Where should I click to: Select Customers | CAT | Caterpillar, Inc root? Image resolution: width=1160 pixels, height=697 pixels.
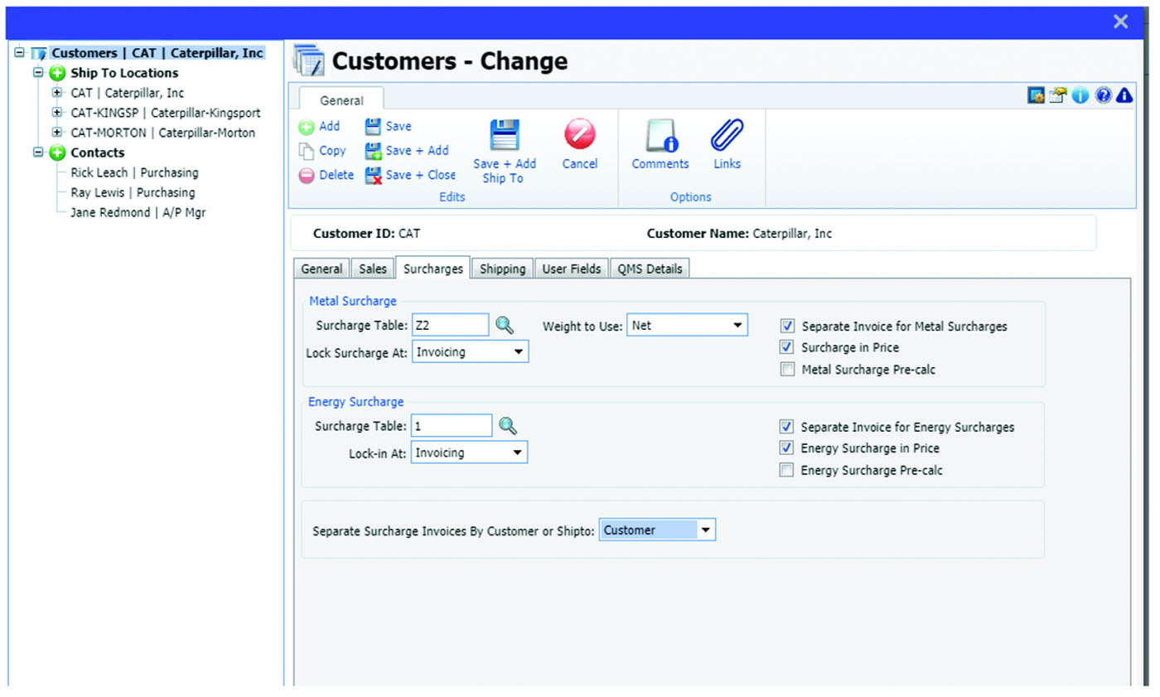[157, 53]
